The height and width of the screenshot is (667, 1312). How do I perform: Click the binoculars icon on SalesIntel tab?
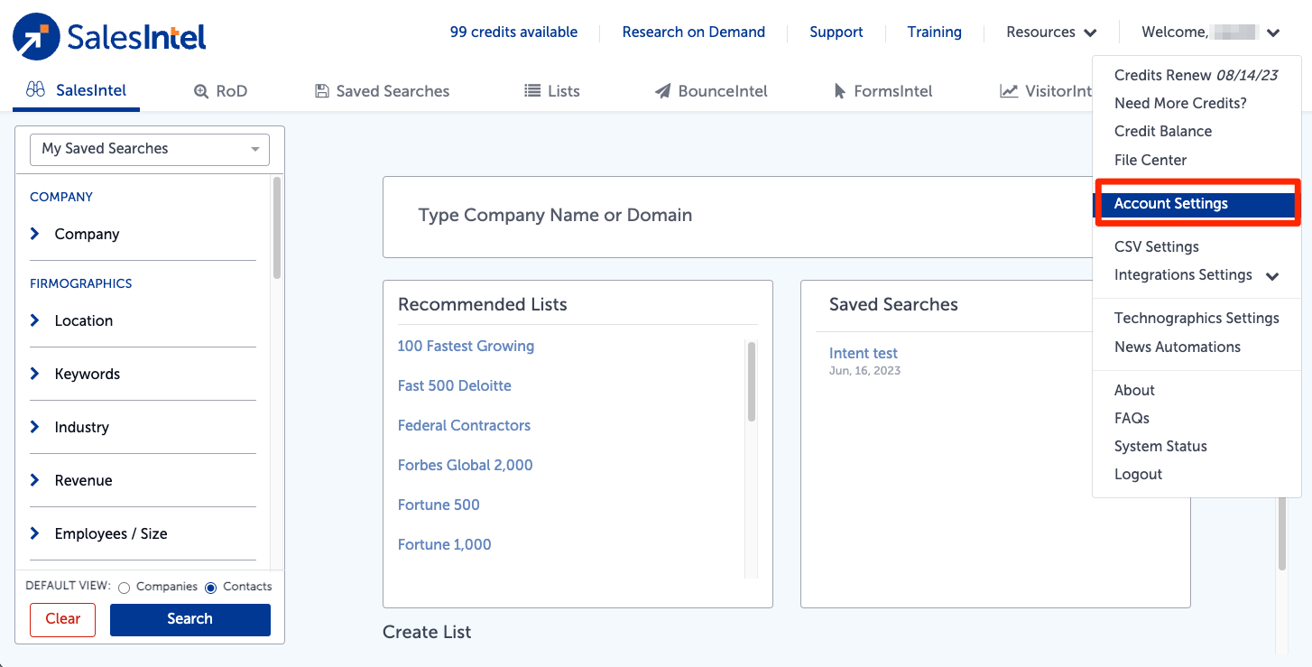click(x=36, y=90)
